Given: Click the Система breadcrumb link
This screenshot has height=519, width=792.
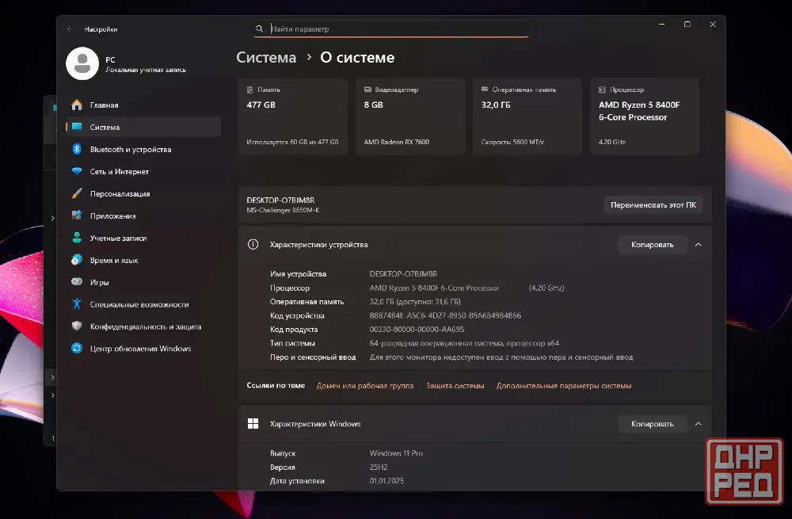Looking at the screenshot, I should [x=266, y=58].
